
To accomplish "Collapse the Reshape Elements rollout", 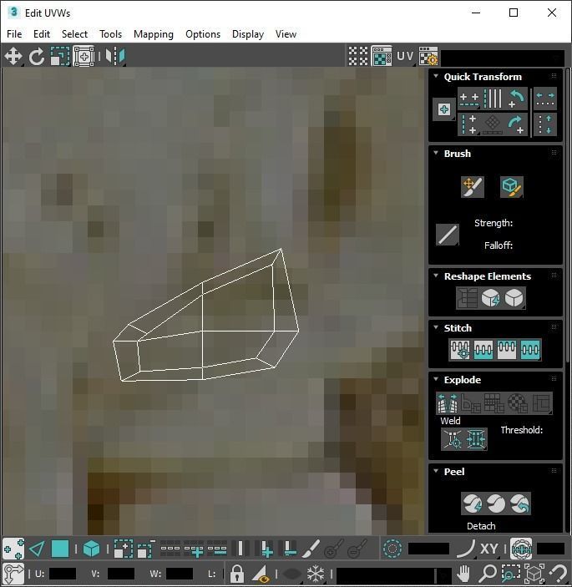I will point(436,276).
